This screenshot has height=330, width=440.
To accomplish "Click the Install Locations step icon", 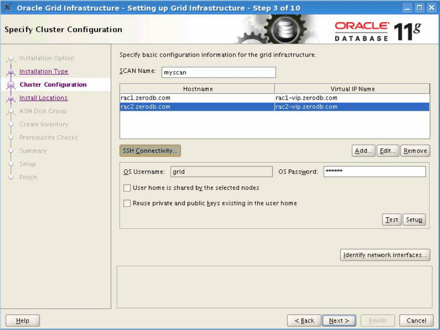I will (12, 98).
